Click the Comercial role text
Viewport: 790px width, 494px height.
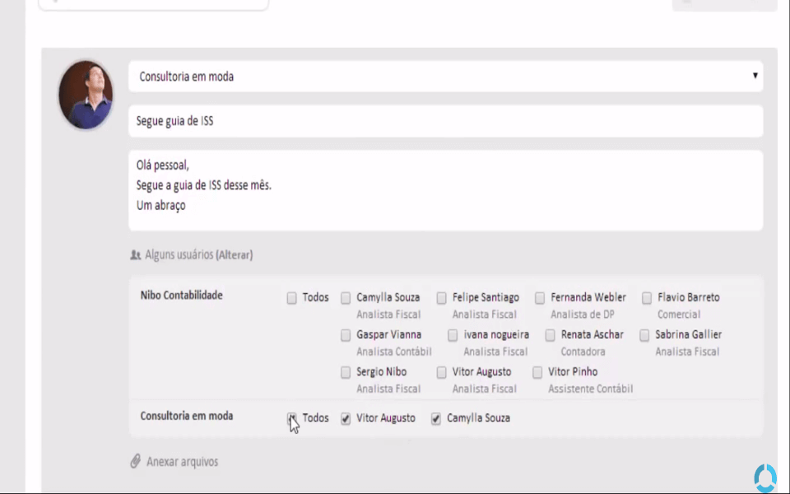(x=679, y=315)
